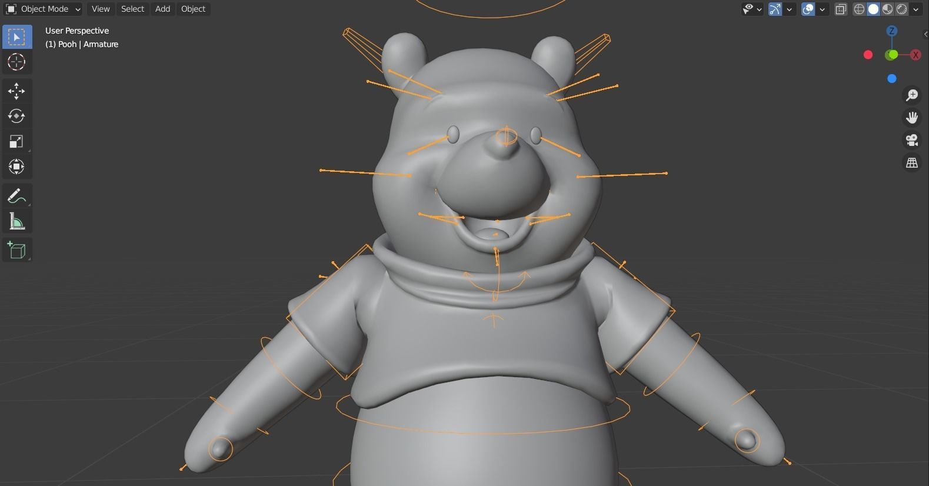Open the Object menu

(x=193, y=9)
